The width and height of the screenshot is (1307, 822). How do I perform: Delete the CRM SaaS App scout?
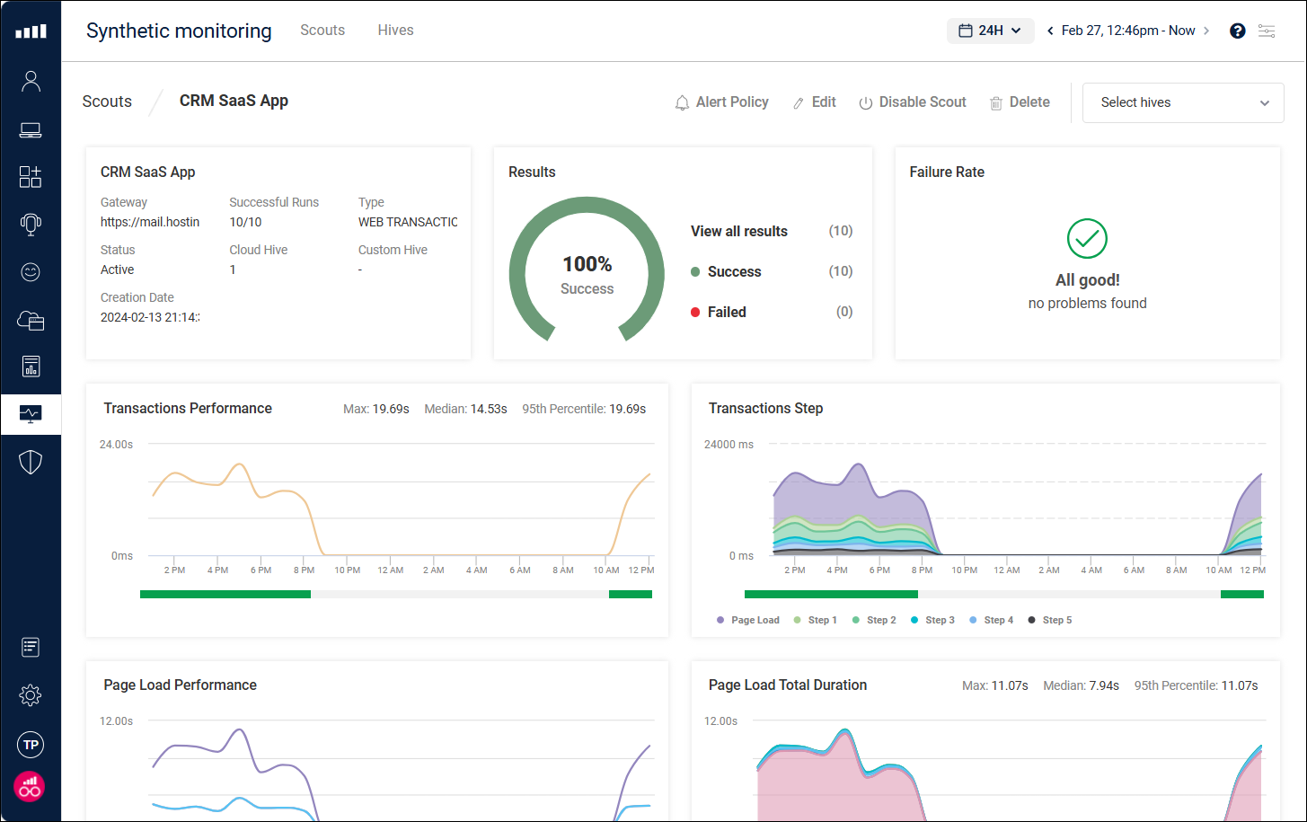point(1020,102)
